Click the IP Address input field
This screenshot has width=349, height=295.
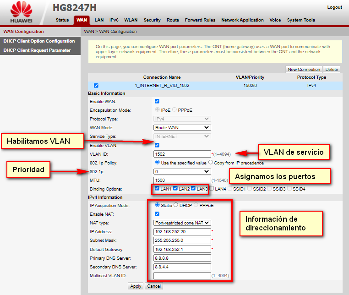click(182, 231)
